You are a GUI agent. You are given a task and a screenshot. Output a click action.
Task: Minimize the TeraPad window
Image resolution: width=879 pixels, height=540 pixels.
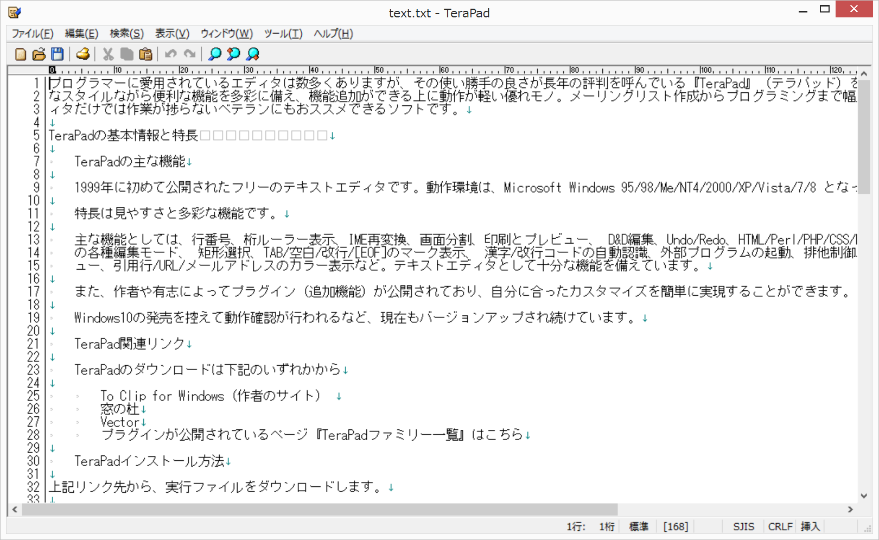pos(804,10)
